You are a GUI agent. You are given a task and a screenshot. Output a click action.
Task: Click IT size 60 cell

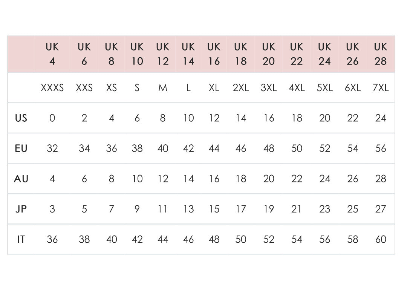click(381, 239)
